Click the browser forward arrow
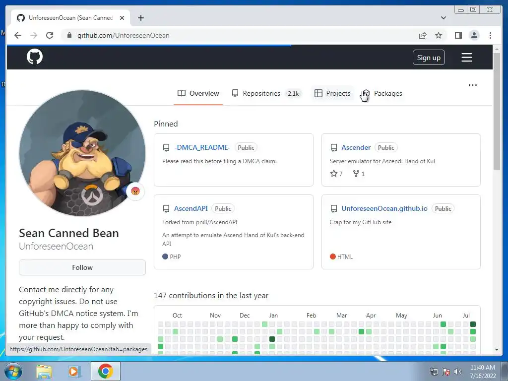This screenshot has width=508, height=381. pyautogui.click(x=34, y=35)
